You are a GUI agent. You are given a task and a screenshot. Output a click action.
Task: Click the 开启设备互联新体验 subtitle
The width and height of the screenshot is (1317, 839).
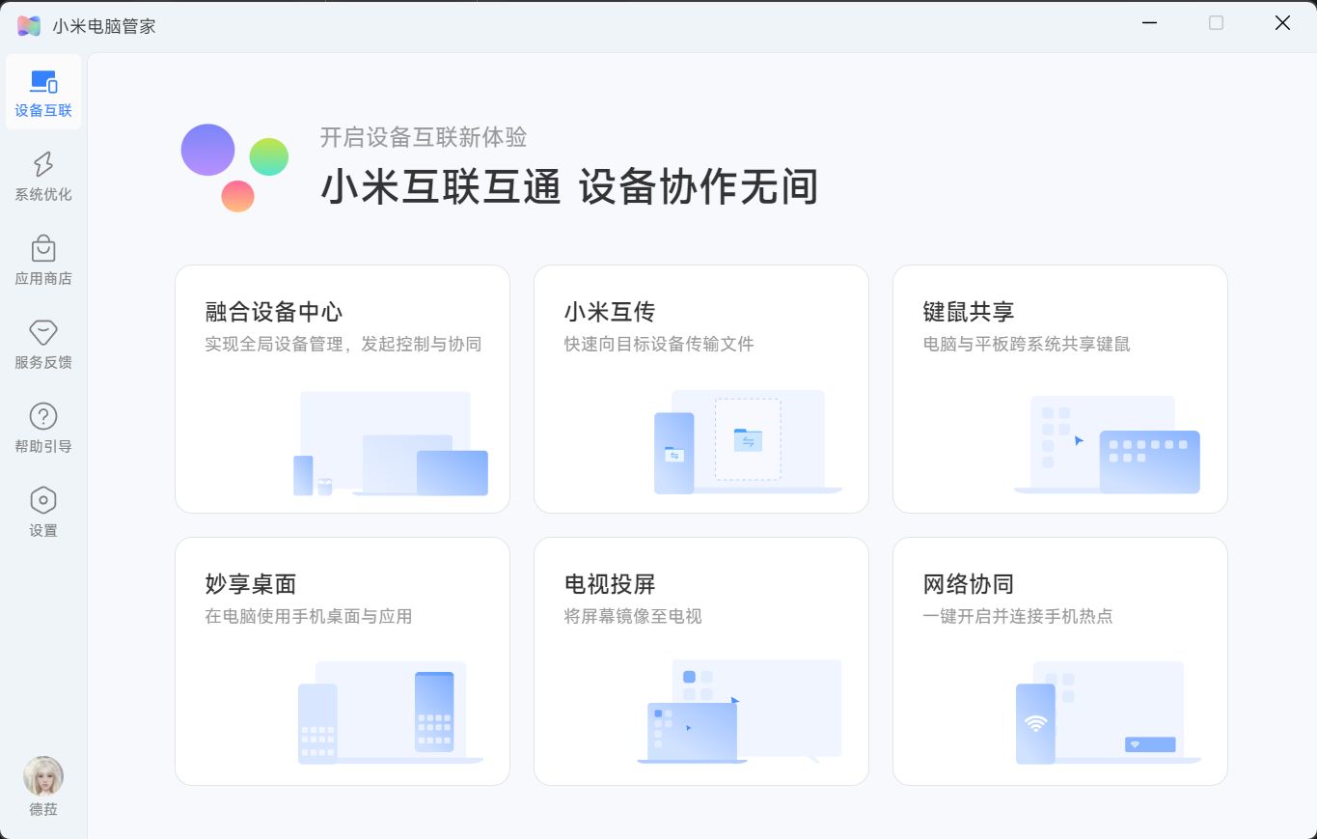pos(424,137)
